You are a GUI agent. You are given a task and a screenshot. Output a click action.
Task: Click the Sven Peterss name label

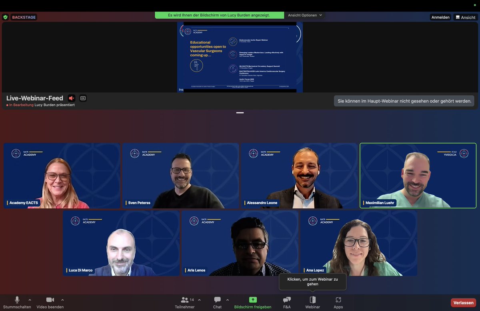(x=139, y=203)
